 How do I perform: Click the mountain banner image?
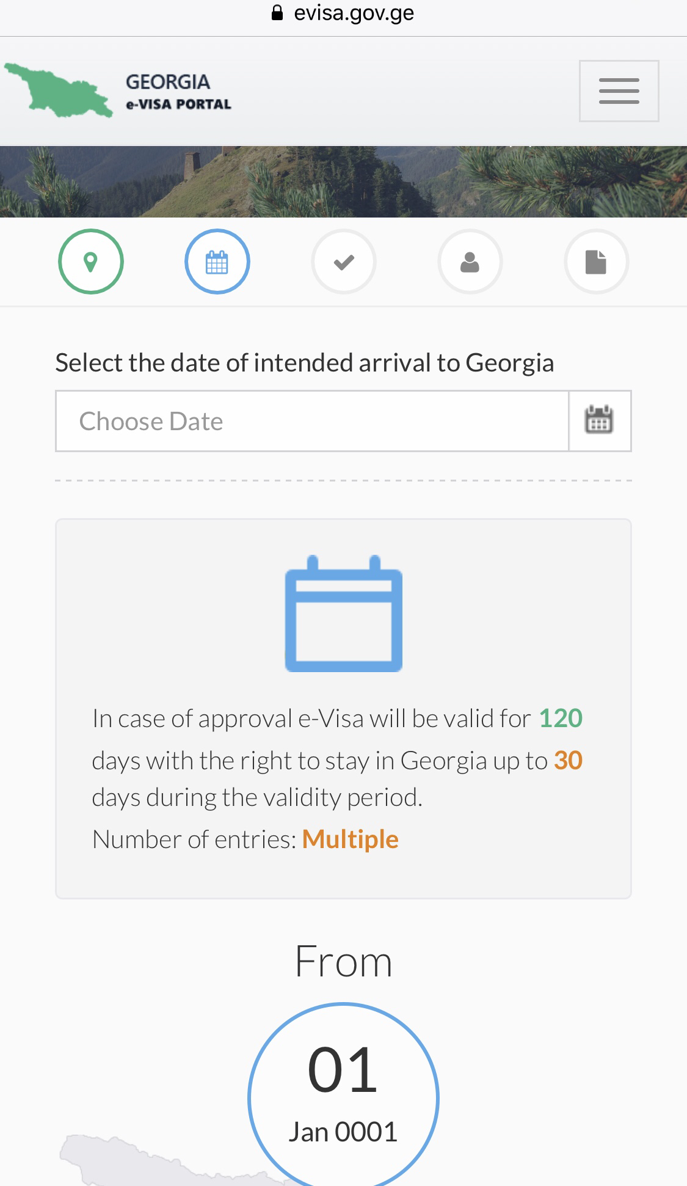[x=343, y=181]
